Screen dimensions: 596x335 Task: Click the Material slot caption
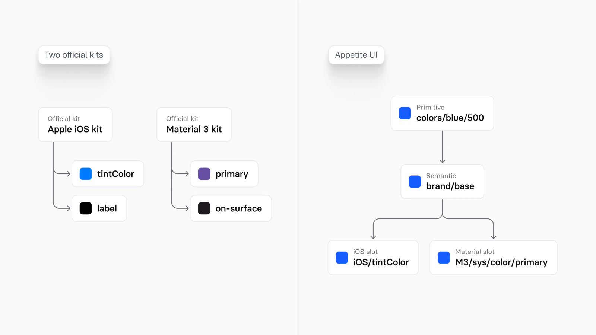(475, 252)
